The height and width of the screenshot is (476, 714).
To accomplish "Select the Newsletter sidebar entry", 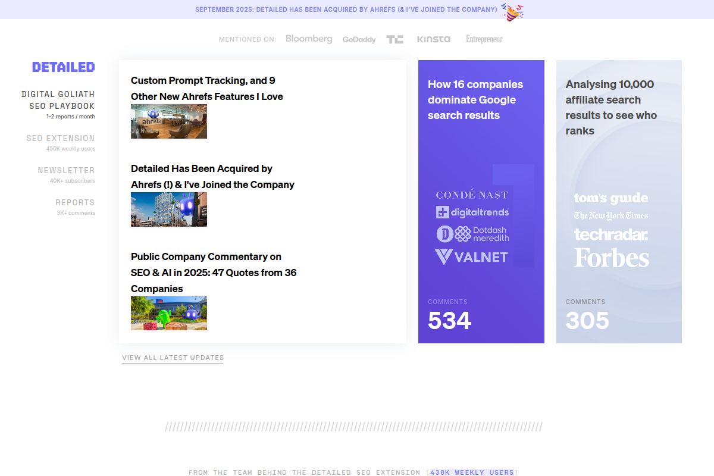I will (x=66, y=170).
